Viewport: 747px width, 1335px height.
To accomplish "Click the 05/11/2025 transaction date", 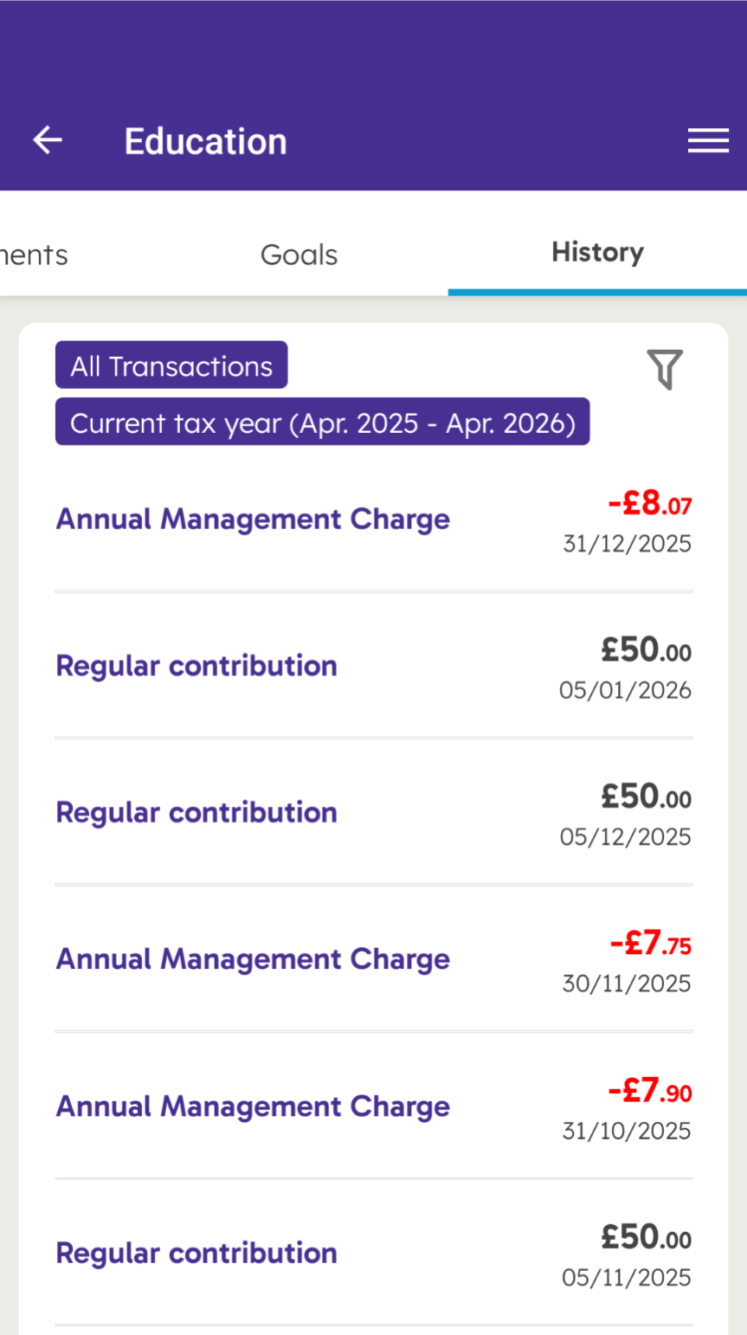I will [x=626, y=1278].
